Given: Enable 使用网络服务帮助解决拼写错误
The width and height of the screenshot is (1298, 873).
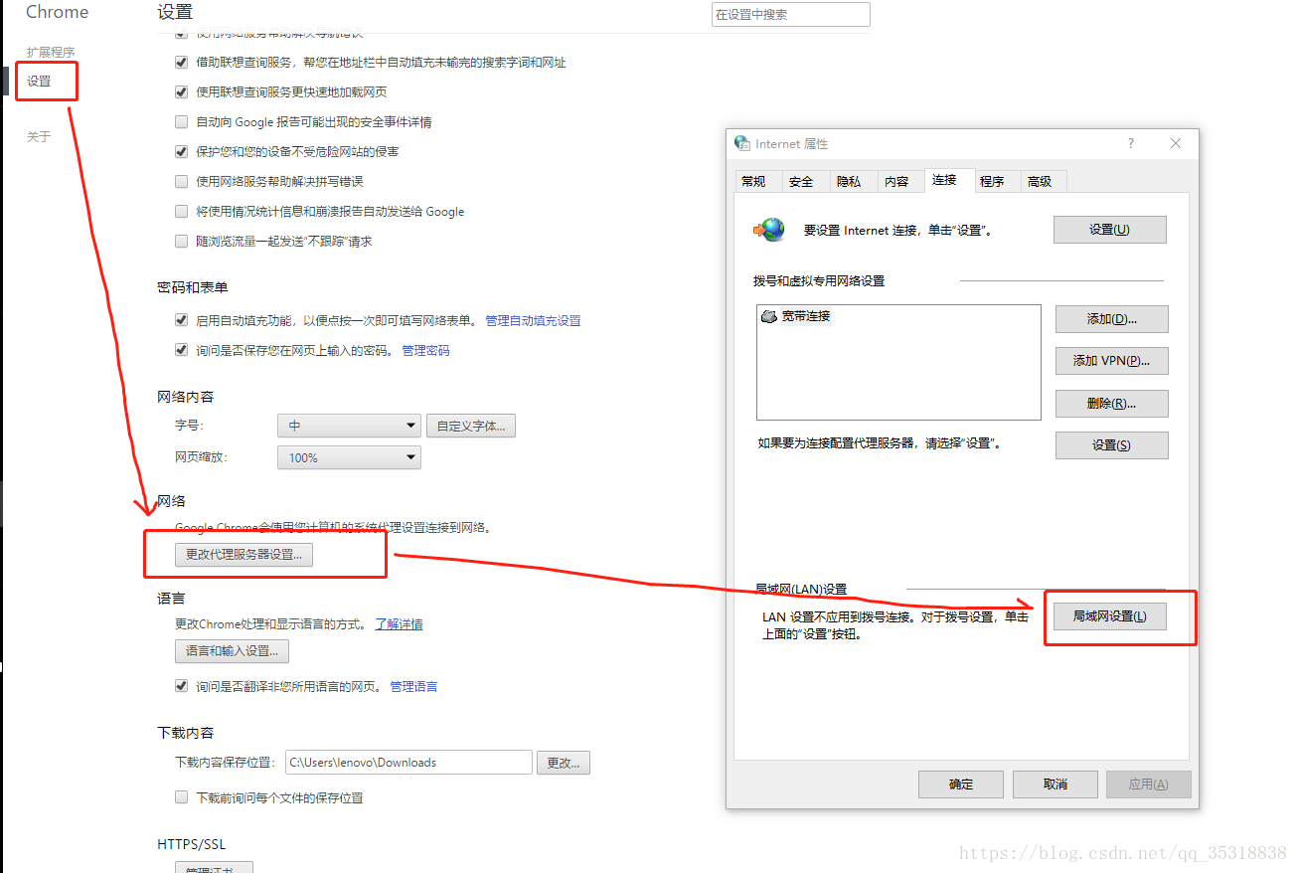Looking at the screenshot, I should pos(181,181).
